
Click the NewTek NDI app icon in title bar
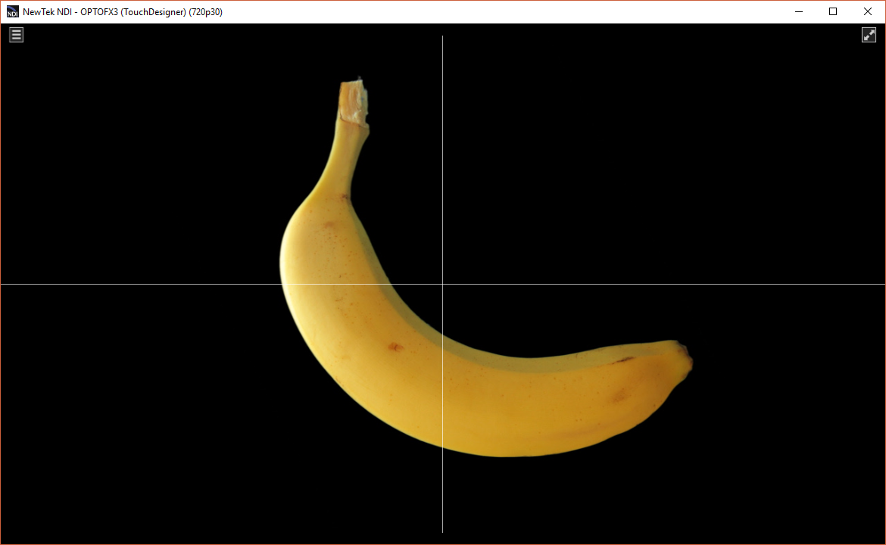pos(12,12)
